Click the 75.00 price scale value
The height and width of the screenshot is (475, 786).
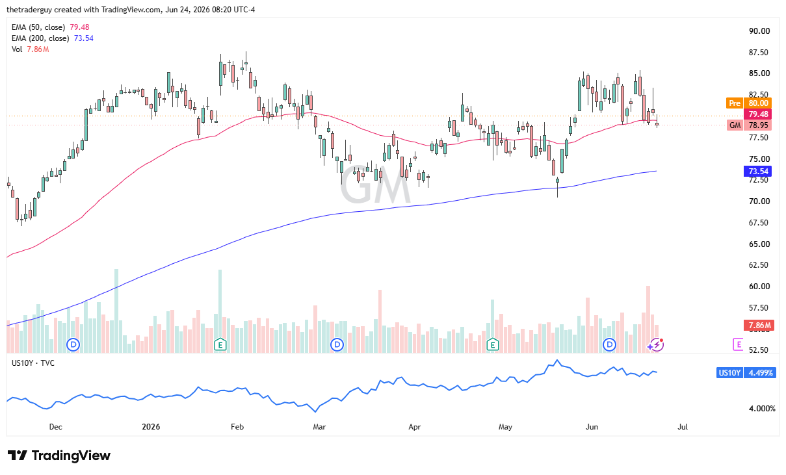[759, 159]
